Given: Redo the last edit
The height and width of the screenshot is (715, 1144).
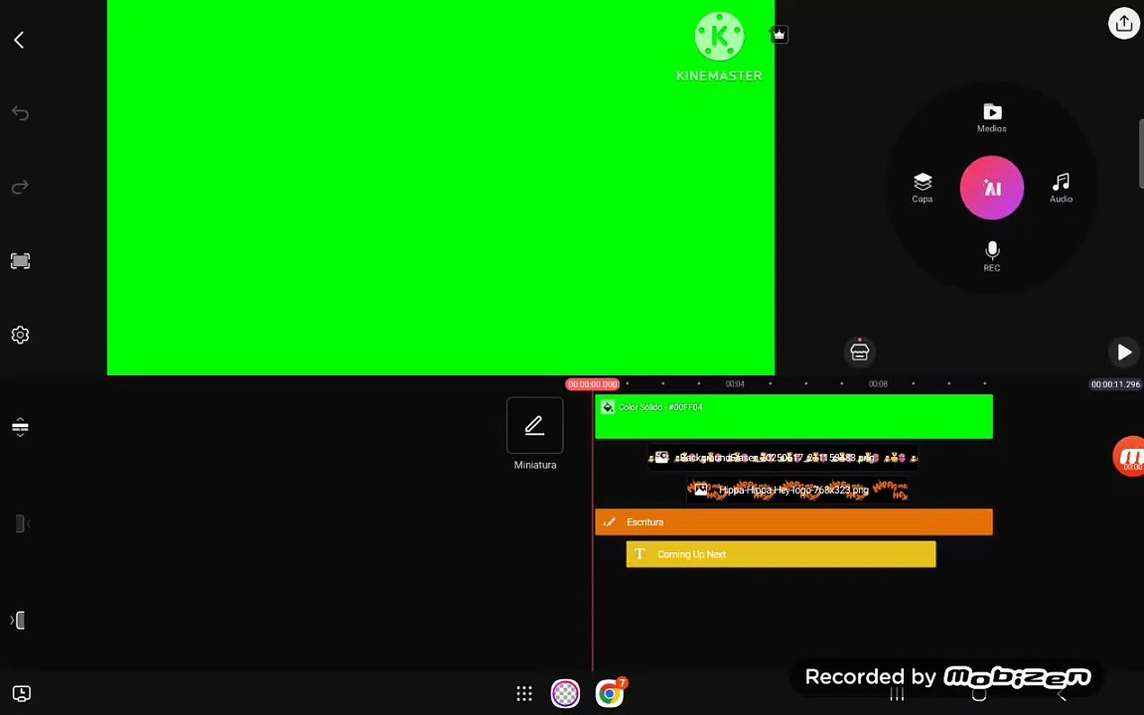Looking at the screenshot, I should [20, 187].
